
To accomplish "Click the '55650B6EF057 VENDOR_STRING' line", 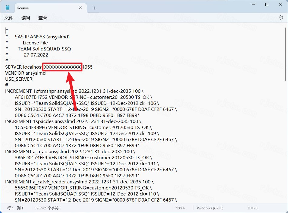I will (83, 188).
